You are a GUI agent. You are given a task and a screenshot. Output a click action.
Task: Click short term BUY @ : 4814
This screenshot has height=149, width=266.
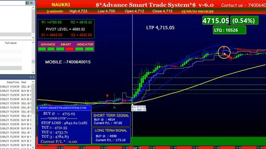(104, 120)
